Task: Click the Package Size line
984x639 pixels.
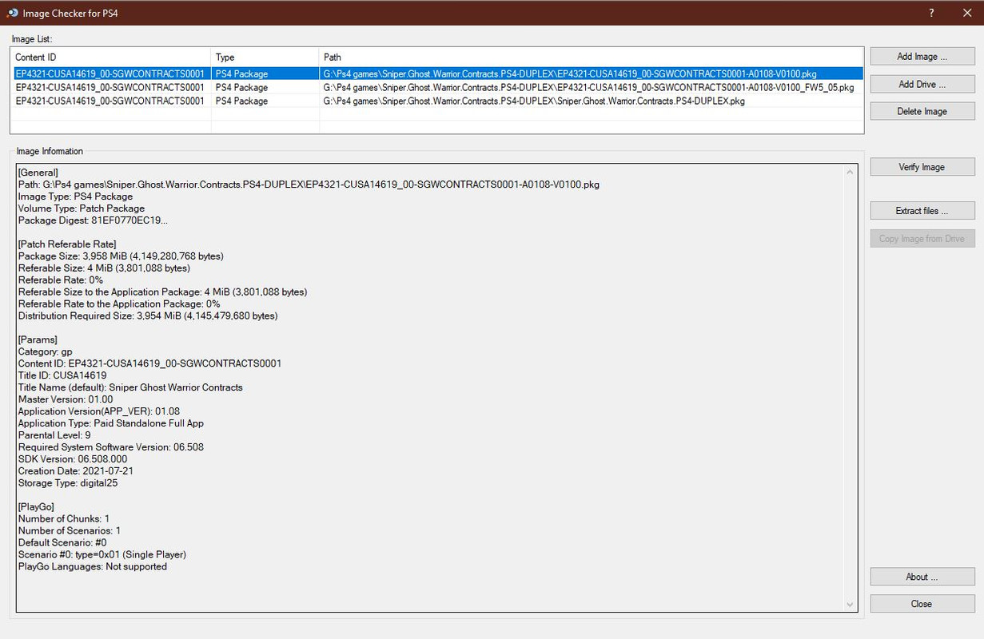Action: point(121,256)
